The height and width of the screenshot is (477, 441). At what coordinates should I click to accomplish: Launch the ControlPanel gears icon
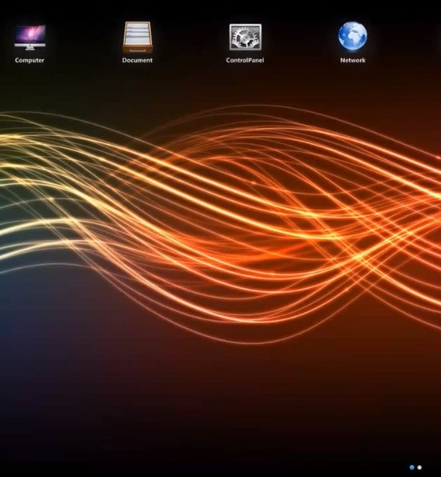(x=245, y=37)
